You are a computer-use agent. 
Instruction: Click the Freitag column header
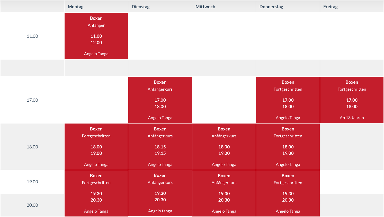pyautogui.click(x=330, y=7)
